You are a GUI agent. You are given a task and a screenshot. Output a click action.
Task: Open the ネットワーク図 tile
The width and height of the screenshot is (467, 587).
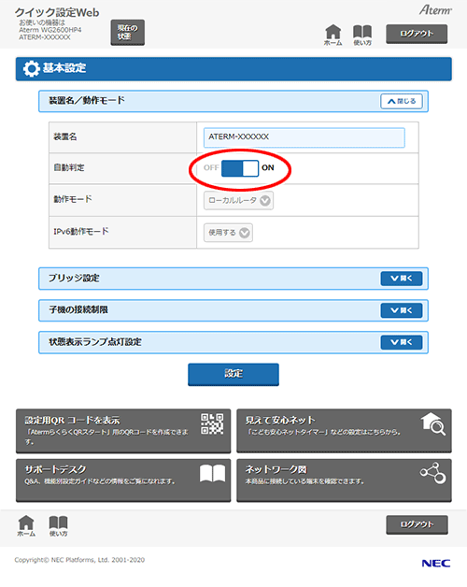point(344,480)
